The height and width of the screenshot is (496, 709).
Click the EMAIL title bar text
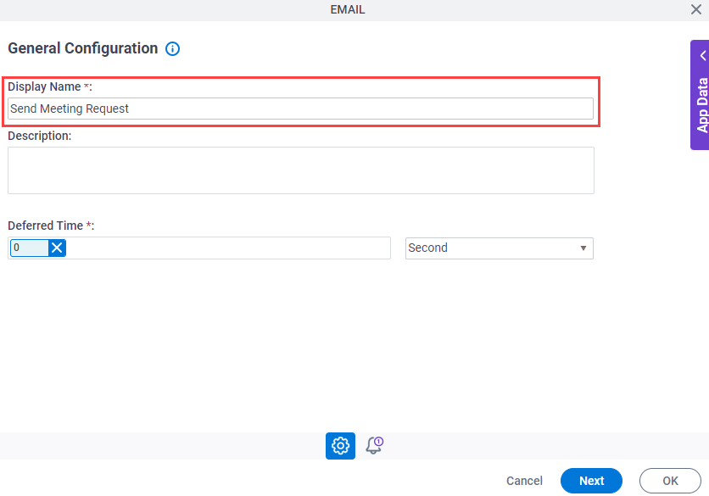click(x=347, y=9)
